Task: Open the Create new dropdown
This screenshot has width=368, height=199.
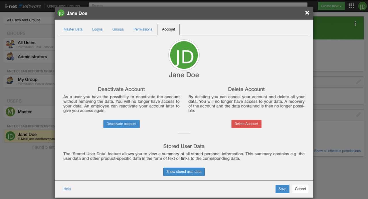Action: [331, 6]
